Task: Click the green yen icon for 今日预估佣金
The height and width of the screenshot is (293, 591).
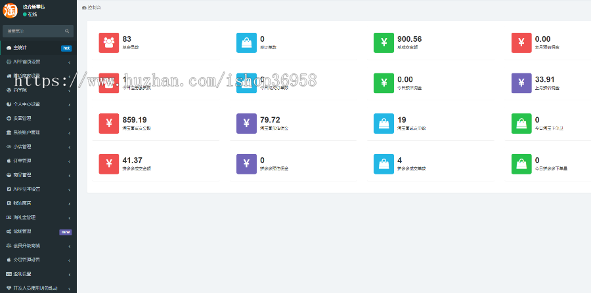Action: coord(383,83)
